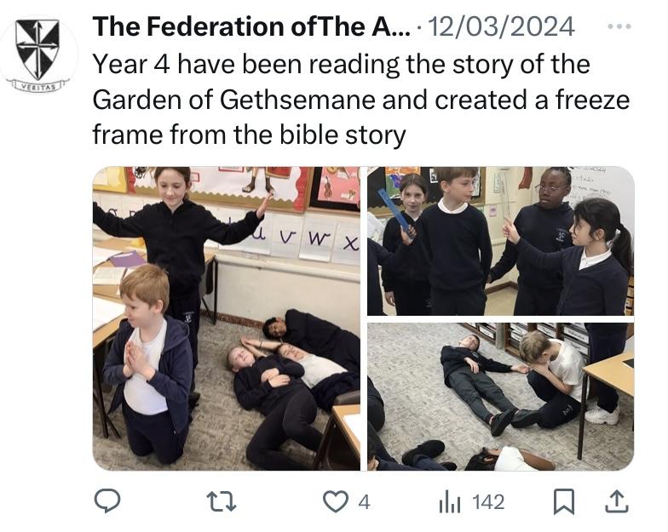This screenshot has width=668, height=532.
Task: Open the 12/03/2024 post timestamp
Action: tap(501, 26)
